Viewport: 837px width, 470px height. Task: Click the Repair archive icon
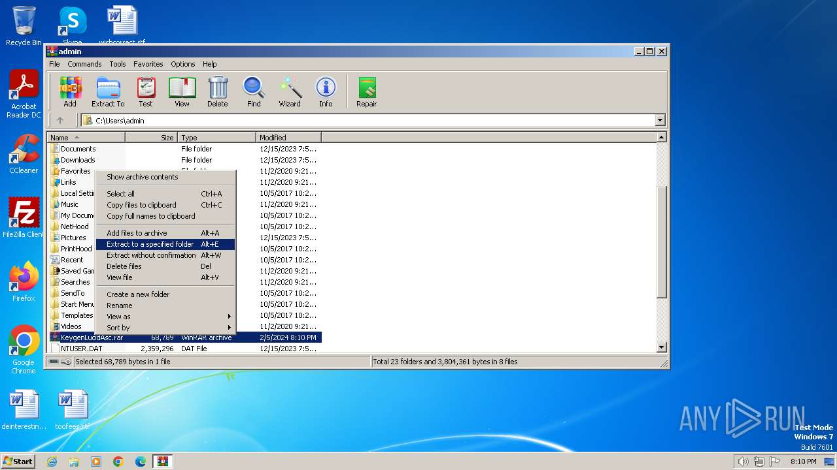click(x=366, y=91)
